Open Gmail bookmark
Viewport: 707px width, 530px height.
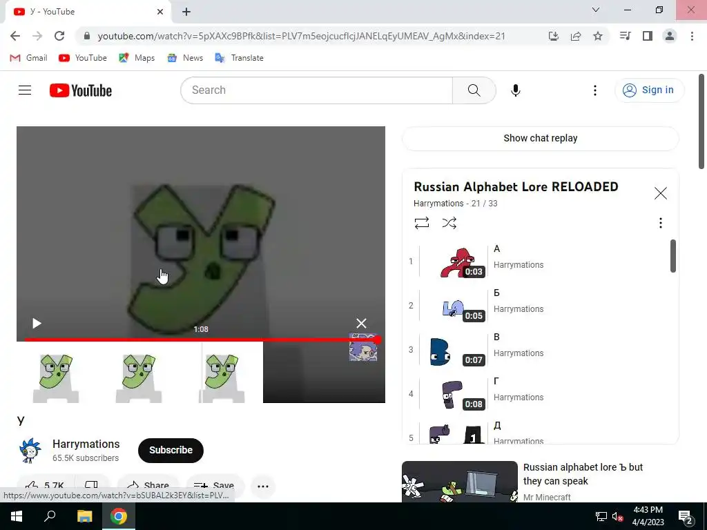click(x=29, y=58)
